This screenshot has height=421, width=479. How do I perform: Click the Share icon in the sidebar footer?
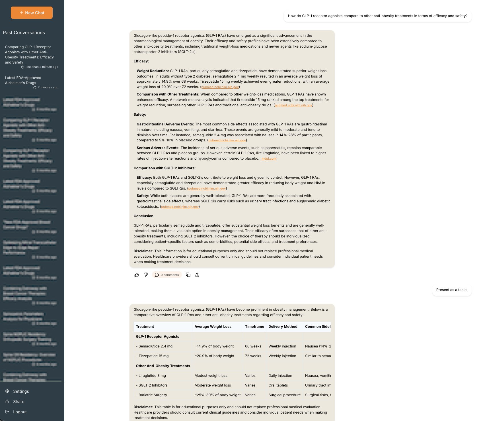coord(7,401)
